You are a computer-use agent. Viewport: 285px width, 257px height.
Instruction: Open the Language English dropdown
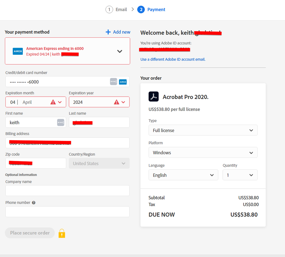(183, 175)
